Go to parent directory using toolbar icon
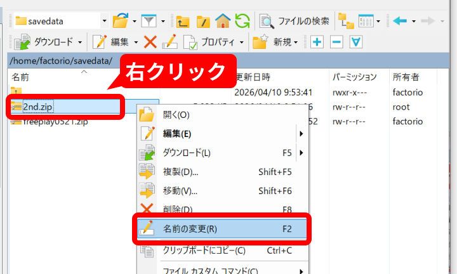The height and width of the screenshot is (274, 457). click(x=183, y=21)
